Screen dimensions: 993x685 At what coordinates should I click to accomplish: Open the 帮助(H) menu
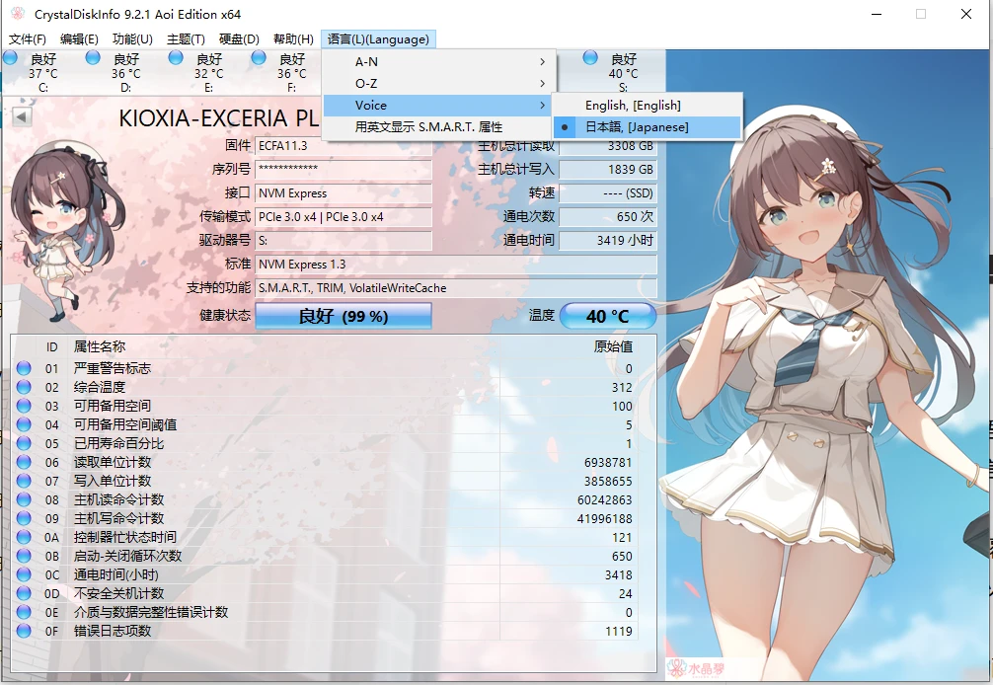(293, 39)
